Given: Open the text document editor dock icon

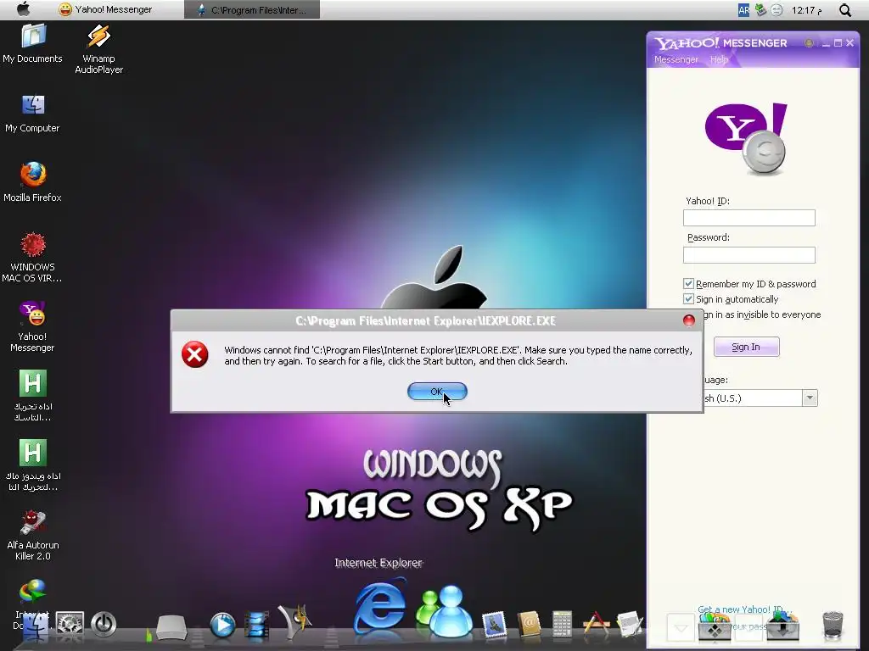Looking at the screenshot, I should pyautogui.click(x=630, y=624).
